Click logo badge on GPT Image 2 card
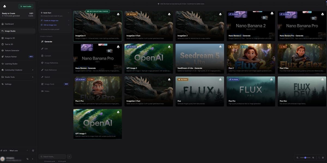This screenshot has width=327, height=163. 169,47
